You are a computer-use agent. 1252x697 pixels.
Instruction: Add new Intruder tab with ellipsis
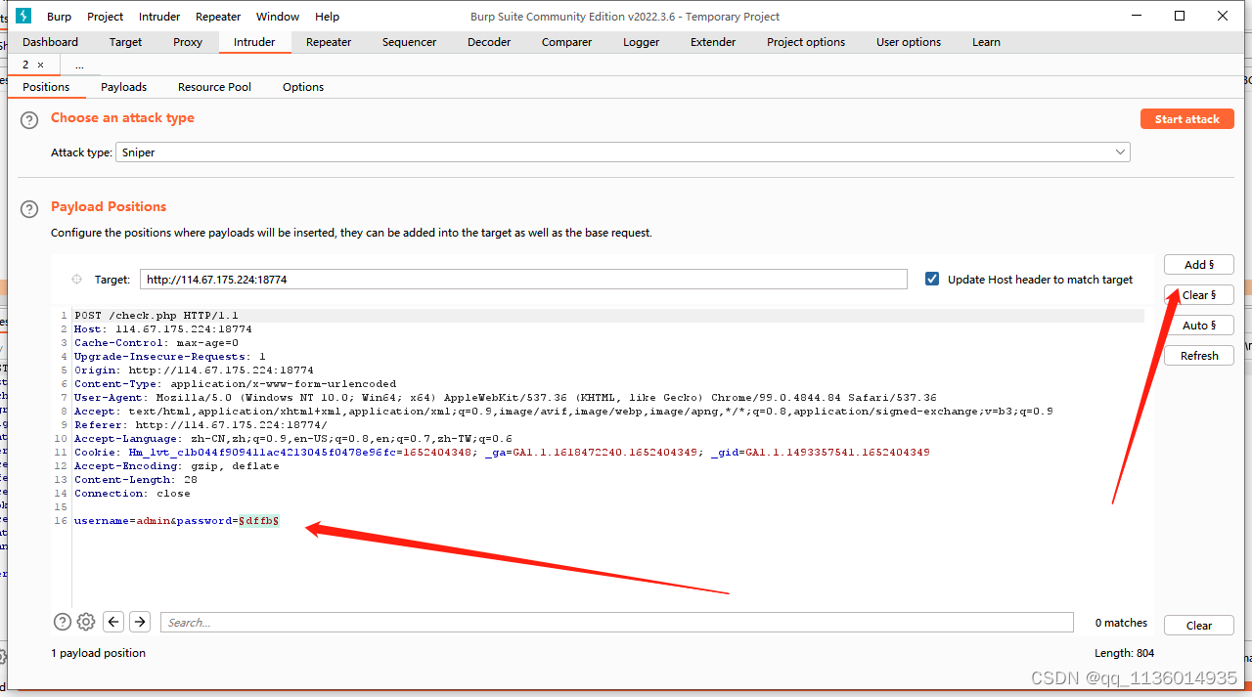tap(79, 65)
